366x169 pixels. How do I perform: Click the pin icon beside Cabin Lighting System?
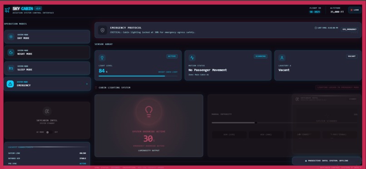tap(96, 88)
